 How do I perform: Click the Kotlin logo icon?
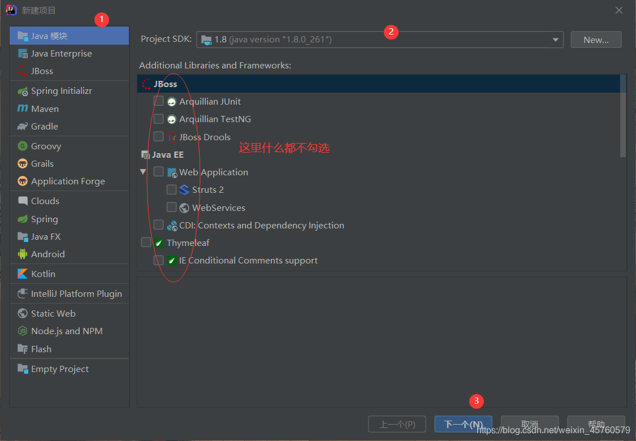coord(23,274)
